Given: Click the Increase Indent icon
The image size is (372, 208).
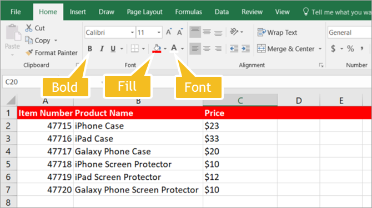Looking at the screenshot, I should [x=245, y=49].
